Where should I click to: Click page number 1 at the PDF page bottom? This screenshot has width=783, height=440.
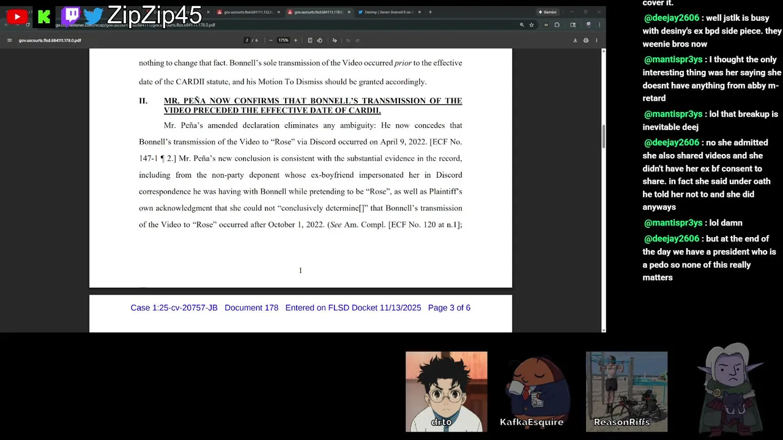[300, 270]
